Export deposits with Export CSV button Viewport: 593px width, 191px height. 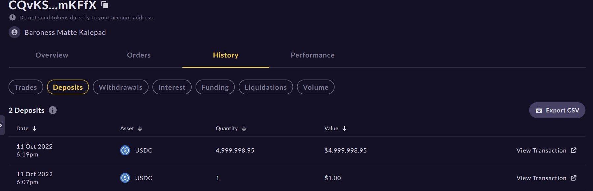pos(557,110)
